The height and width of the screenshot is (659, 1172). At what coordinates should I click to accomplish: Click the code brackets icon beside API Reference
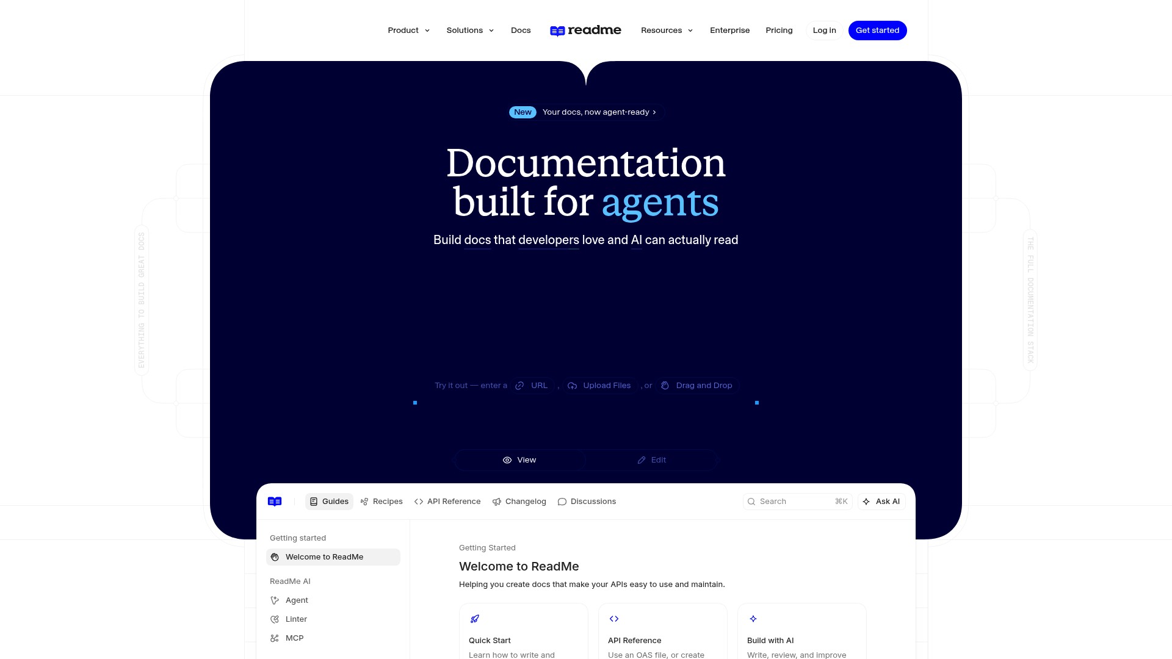coord(419,502)
